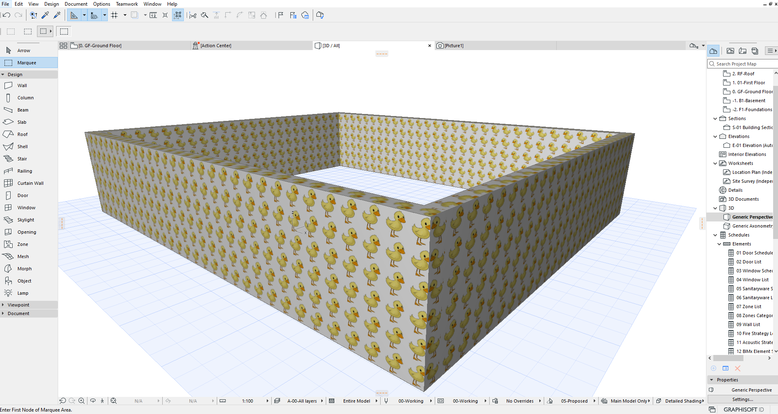Viewport: 778px width, 414px height.
Task: Open the No Overrides graphic override popup
Action: click(520, 401)
